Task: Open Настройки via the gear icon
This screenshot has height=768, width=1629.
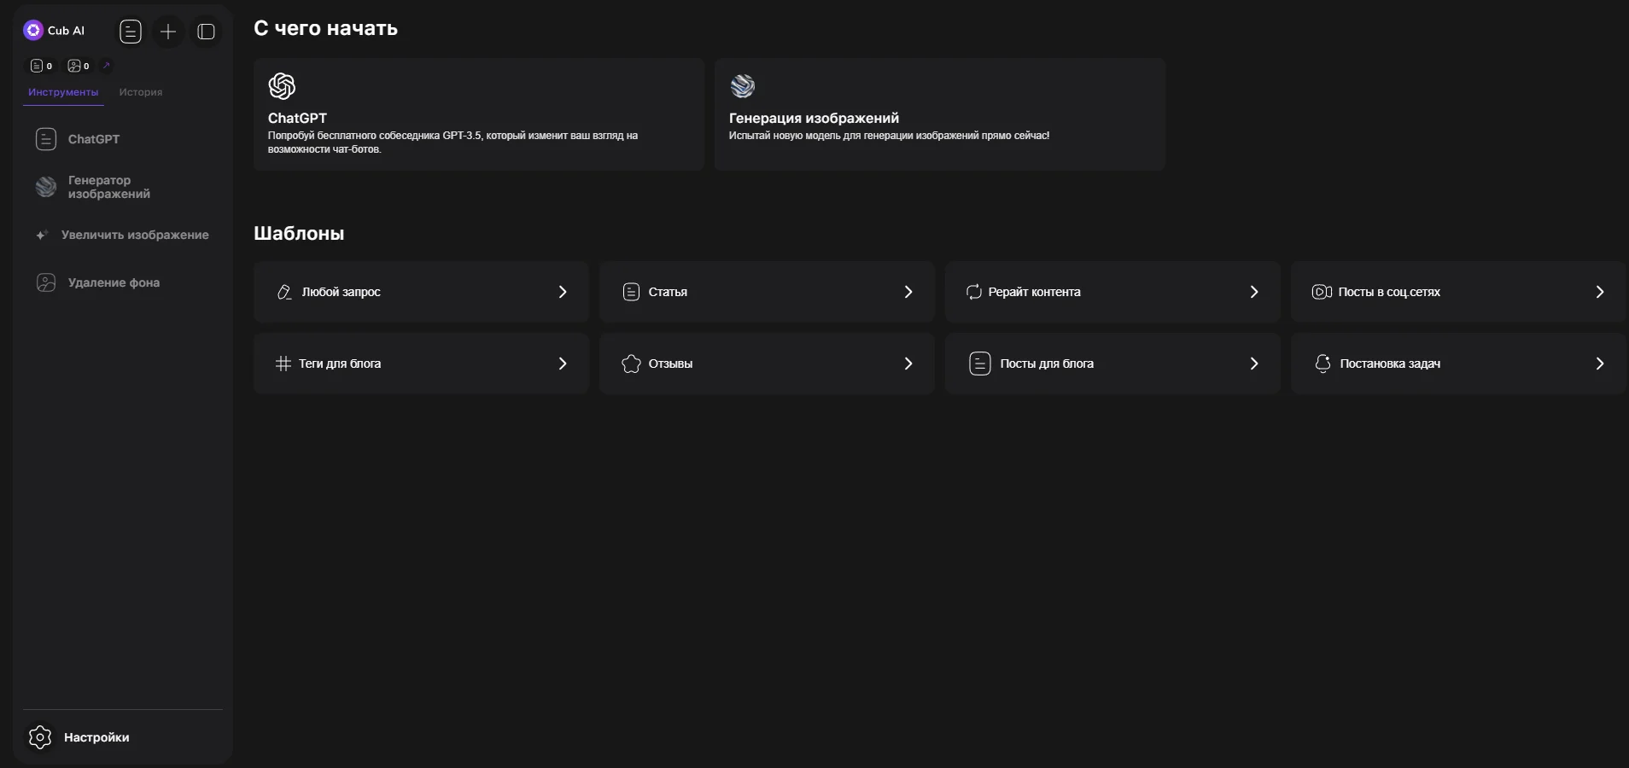Action: tap(40, 737)
